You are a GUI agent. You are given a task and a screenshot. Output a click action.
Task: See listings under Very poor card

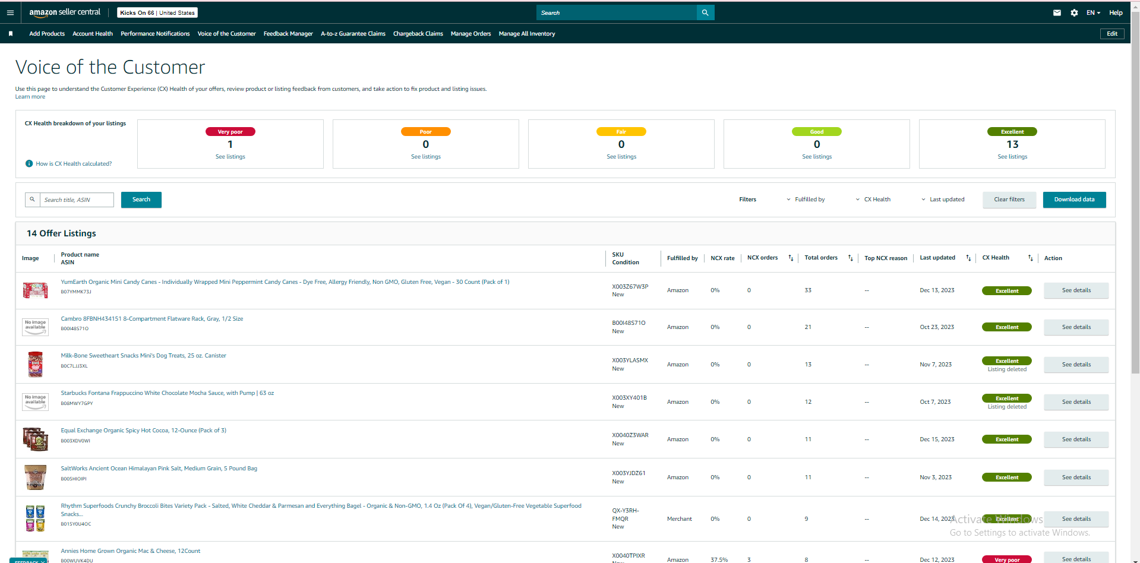(x=230, y=157)
